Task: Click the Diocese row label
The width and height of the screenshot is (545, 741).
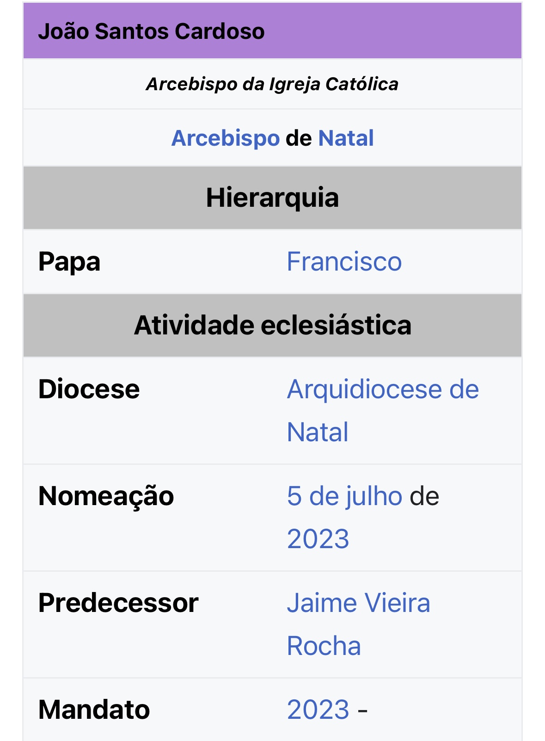Action: pos(89,389)
